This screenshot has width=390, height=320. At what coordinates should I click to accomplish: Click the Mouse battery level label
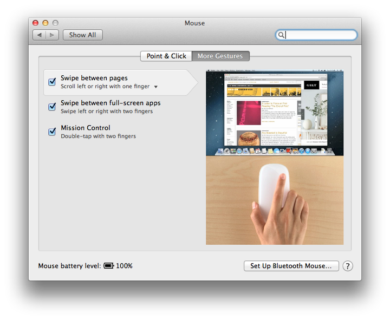coord(70,266)
